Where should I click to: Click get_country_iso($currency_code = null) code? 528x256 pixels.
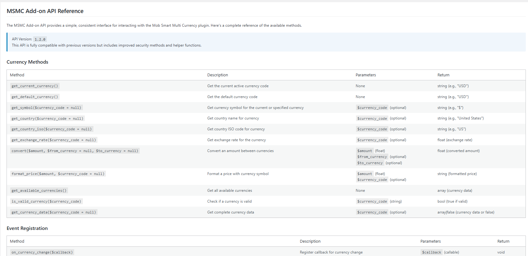coord(52,129)
